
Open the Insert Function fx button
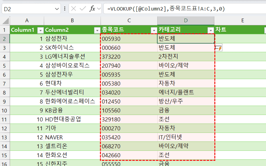pos(92,8)
